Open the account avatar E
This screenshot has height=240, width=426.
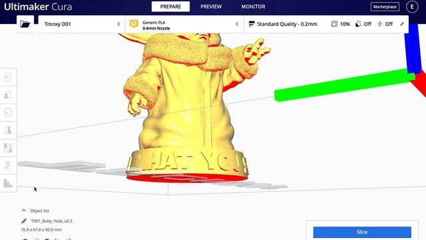tap(412, 7)
